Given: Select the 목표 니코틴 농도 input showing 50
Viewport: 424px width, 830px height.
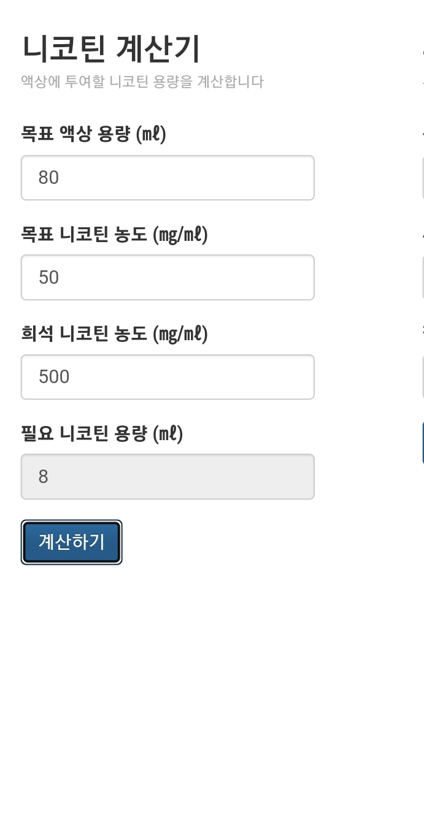Looking at the screenshot, I should (x=168, y=277).
